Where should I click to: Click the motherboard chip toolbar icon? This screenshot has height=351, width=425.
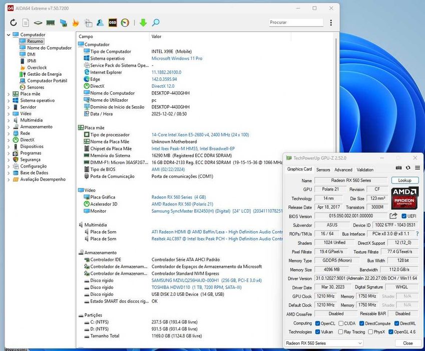tap(38, 23)
